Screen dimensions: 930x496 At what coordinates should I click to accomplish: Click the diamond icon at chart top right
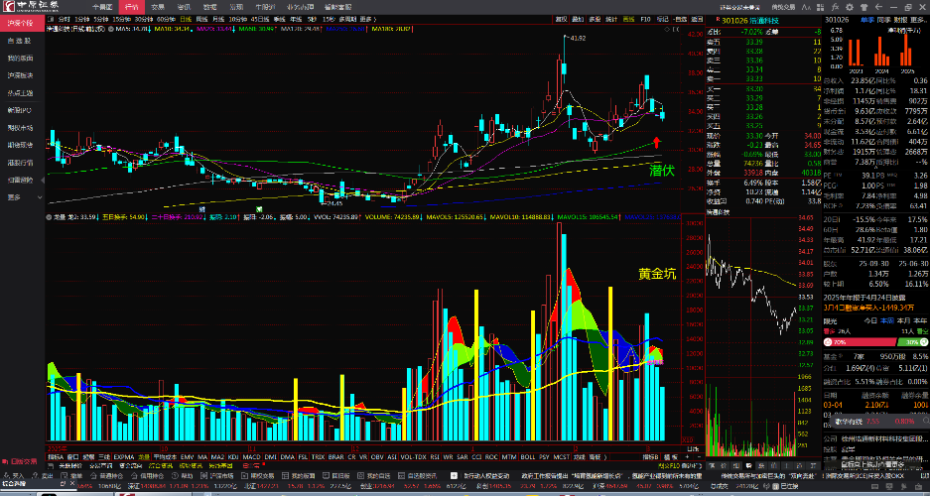pos(667,29)
